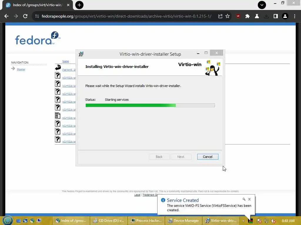This screenshot has height=225, width=301.
Task: Reload the fedorapeople page
Action: pos(25,16)
